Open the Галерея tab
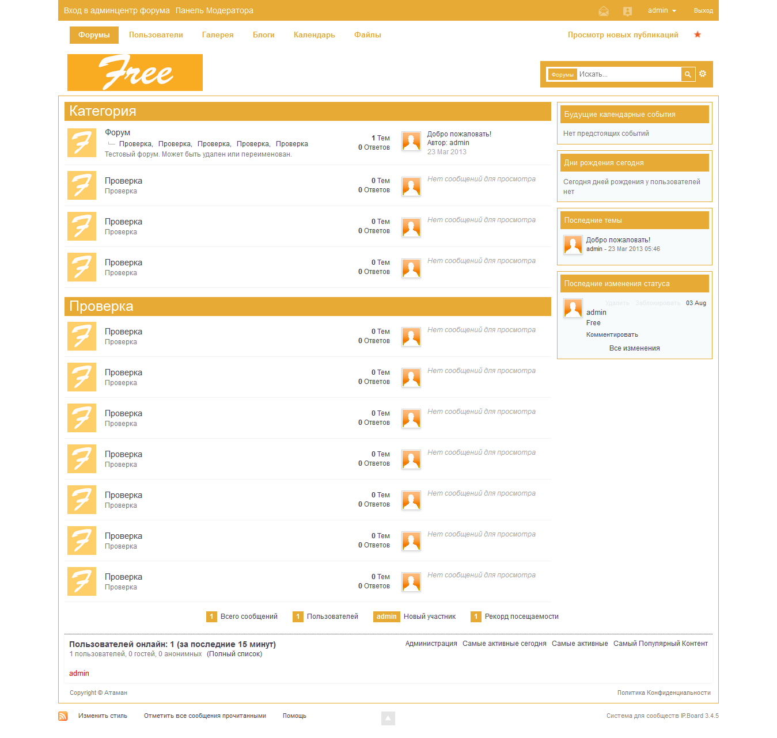Screen dimensions: 777x738 (218, 35)
